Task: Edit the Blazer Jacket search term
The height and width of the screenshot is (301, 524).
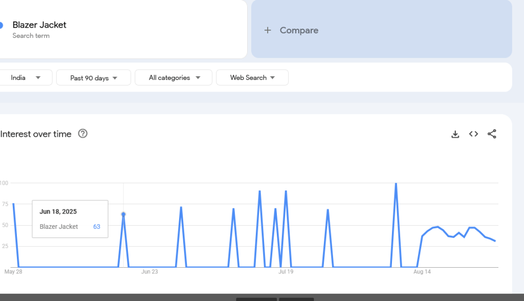Action: point(39,25)
